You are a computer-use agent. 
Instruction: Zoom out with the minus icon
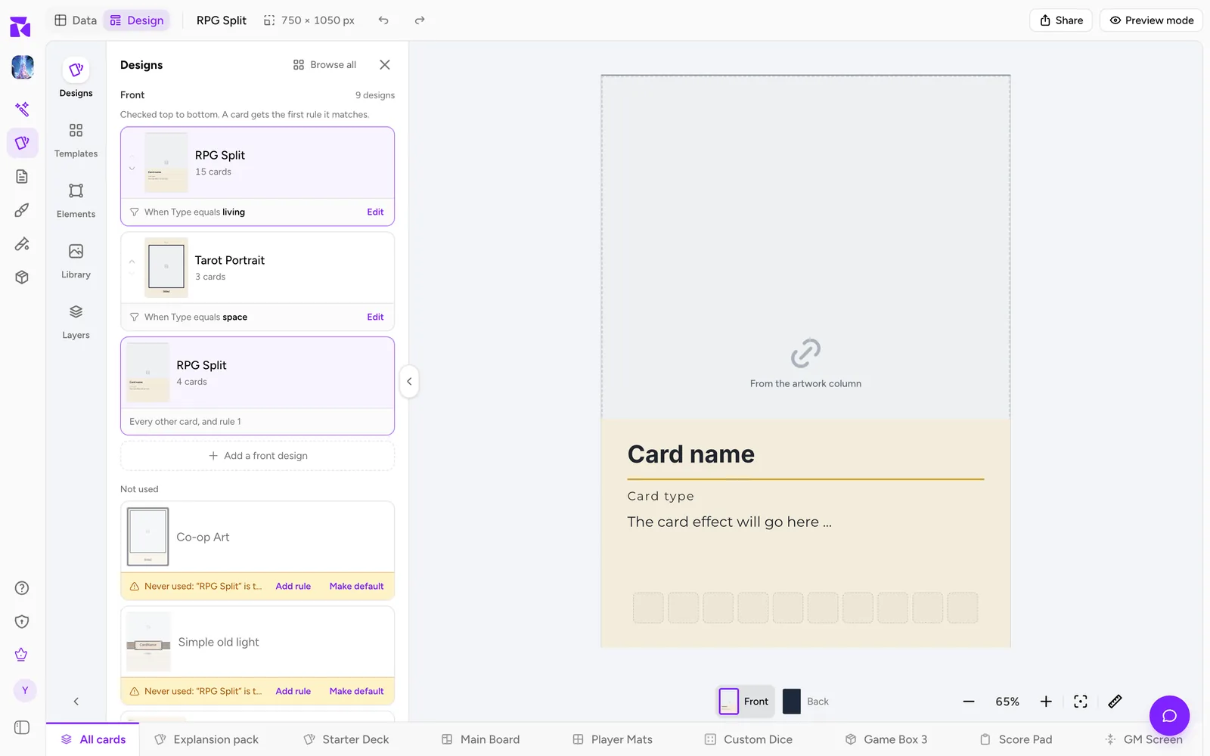point(969,702)
